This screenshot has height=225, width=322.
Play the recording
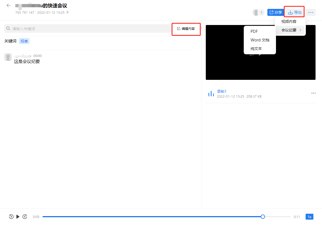coord(18,217)
